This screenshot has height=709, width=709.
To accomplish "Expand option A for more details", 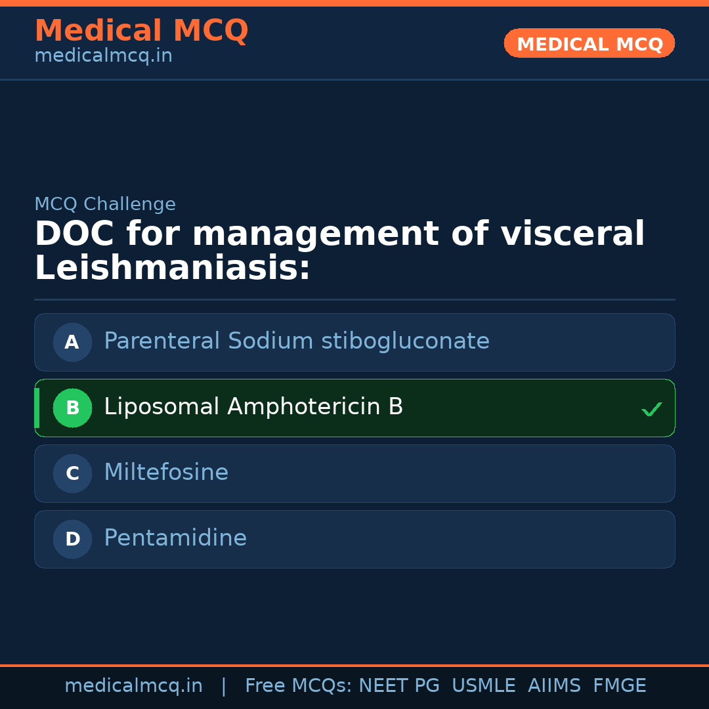I will (x=354, y=342).
